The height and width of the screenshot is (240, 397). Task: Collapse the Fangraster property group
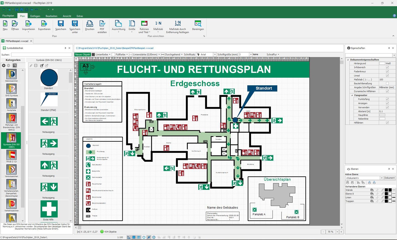352,95
